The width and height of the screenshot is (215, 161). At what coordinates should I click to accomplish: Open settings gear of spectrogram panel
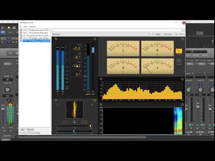click(x=101, y=104)
